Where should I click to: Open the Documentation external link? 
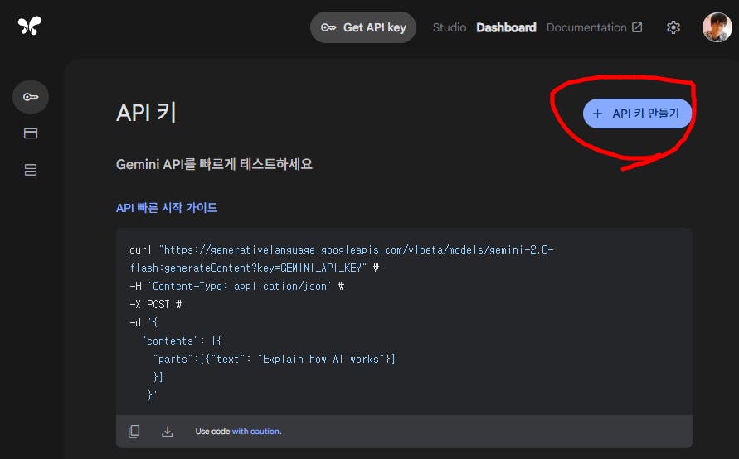click(595, 27)
